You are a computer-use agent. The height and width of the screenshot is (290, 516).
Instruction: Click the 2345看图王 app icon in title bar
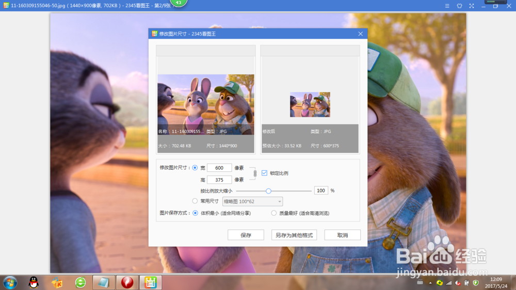pos(6,5)
